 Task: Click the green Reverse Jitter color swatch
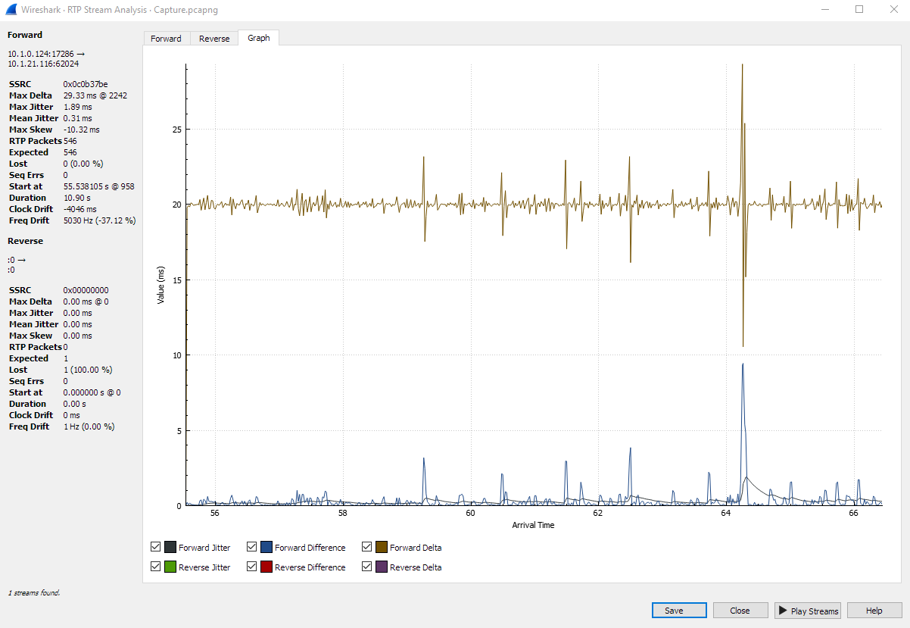click(171, 566)
